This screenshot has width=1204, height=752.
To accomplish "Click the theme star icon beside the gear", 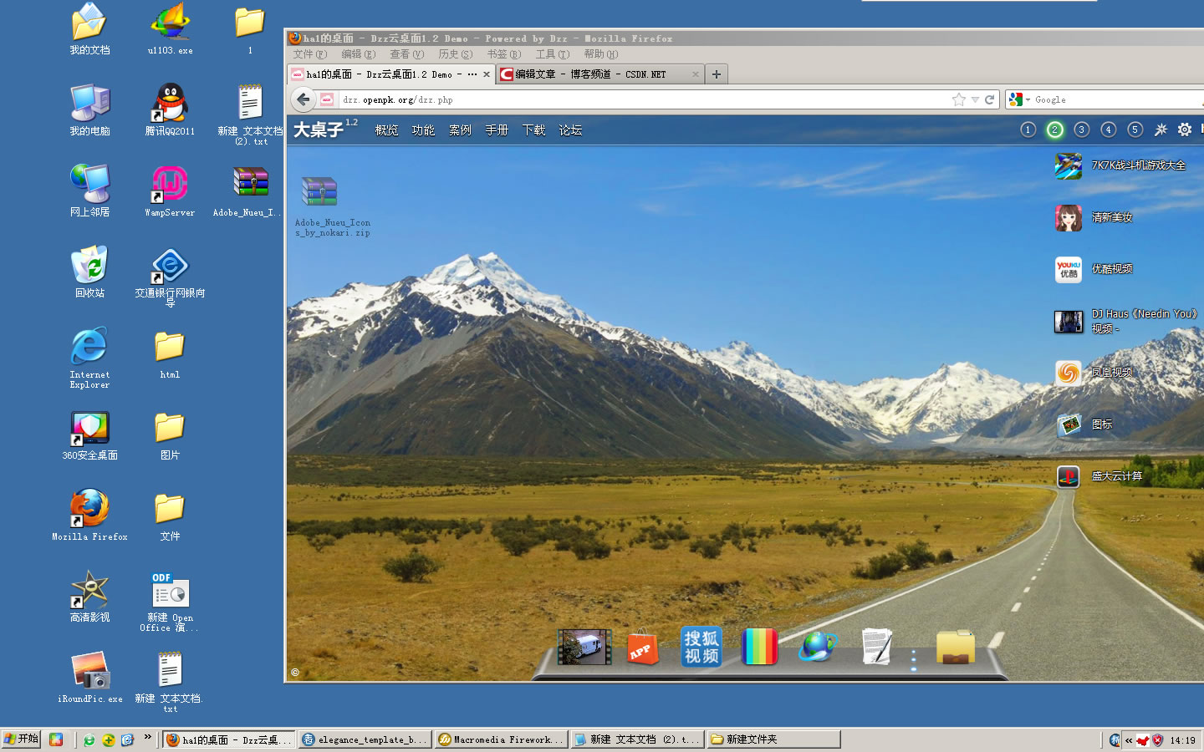I will 1161,130.
